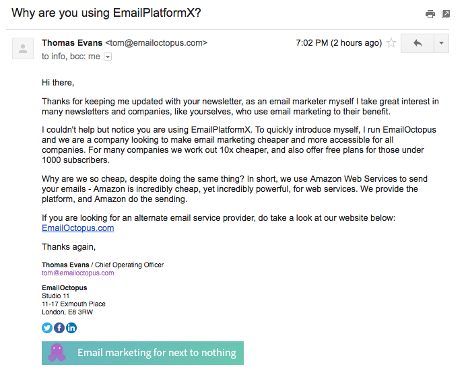The height and width of the screenshot is (377, 466).
Task: Click the 7:02 PM timestamp
Action: point(339,43)
